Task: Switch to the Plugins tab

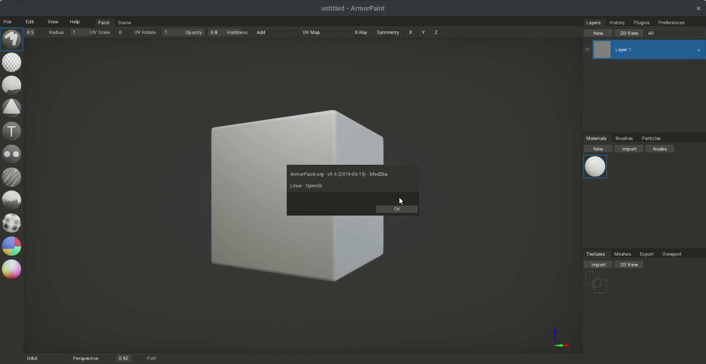Action: point(641,23)
